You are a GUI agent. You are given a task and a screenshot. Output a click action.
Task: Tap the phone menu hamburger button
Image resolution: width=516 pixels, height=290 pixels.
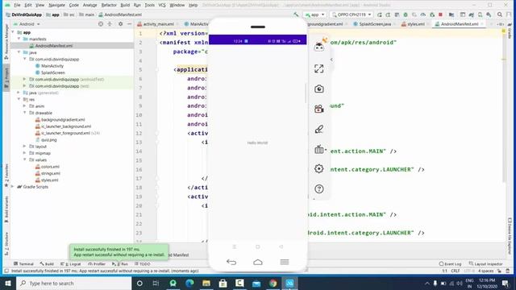[x=285, y=262]
